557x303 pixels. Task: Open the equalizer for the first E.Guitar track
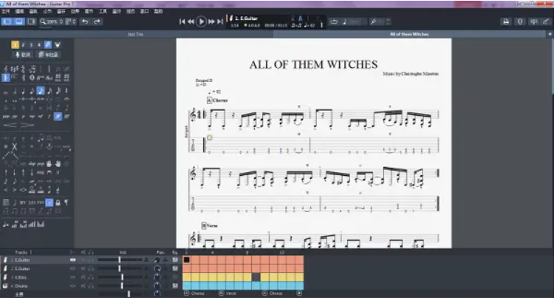(x=175, y=260)
